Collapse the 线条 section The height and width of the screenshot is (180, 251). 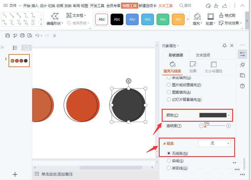[168, 143]
